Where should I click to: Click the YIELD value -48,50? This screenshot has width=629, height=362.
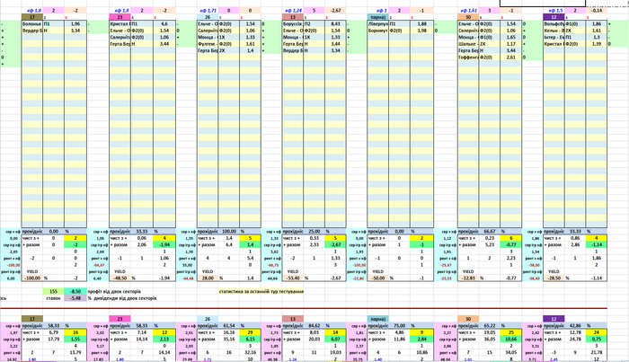[x=120, y=278]
